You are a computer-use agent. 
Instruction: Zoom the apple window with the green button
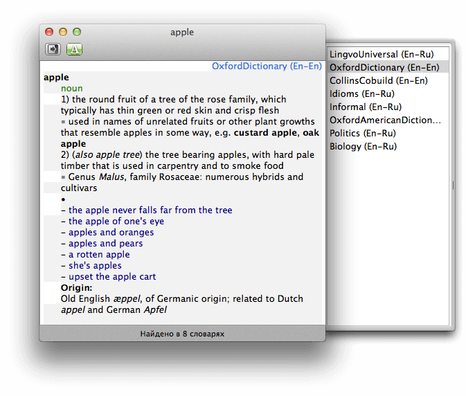pyautogui.click(x=77, y=32)
